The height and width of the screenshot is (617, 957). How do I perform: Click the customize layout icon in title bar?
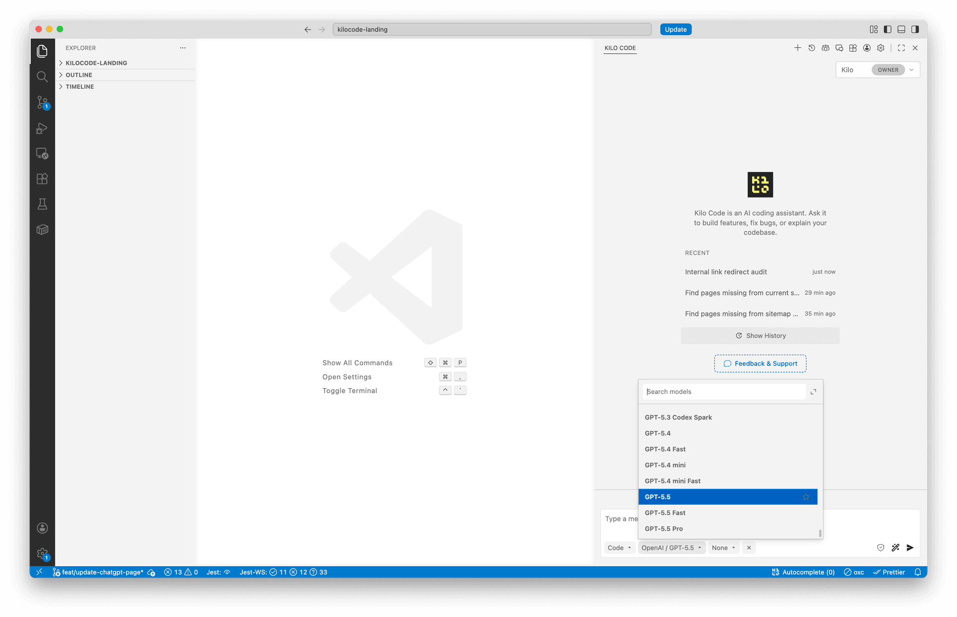point(874,29)
